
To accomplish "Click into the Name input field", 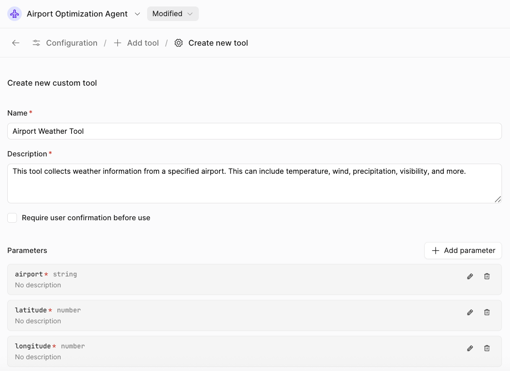I will point(254,131).
